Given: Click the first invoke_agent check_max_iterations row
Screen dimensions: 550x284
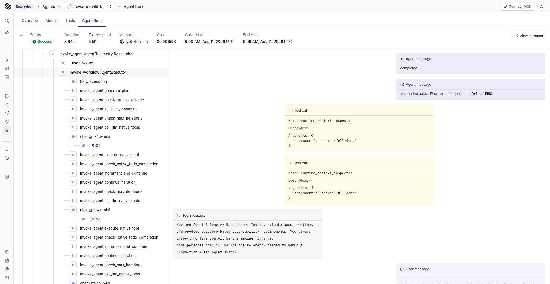Looking at the screenshot, I should pyautogui.click(x=91, y=118).
